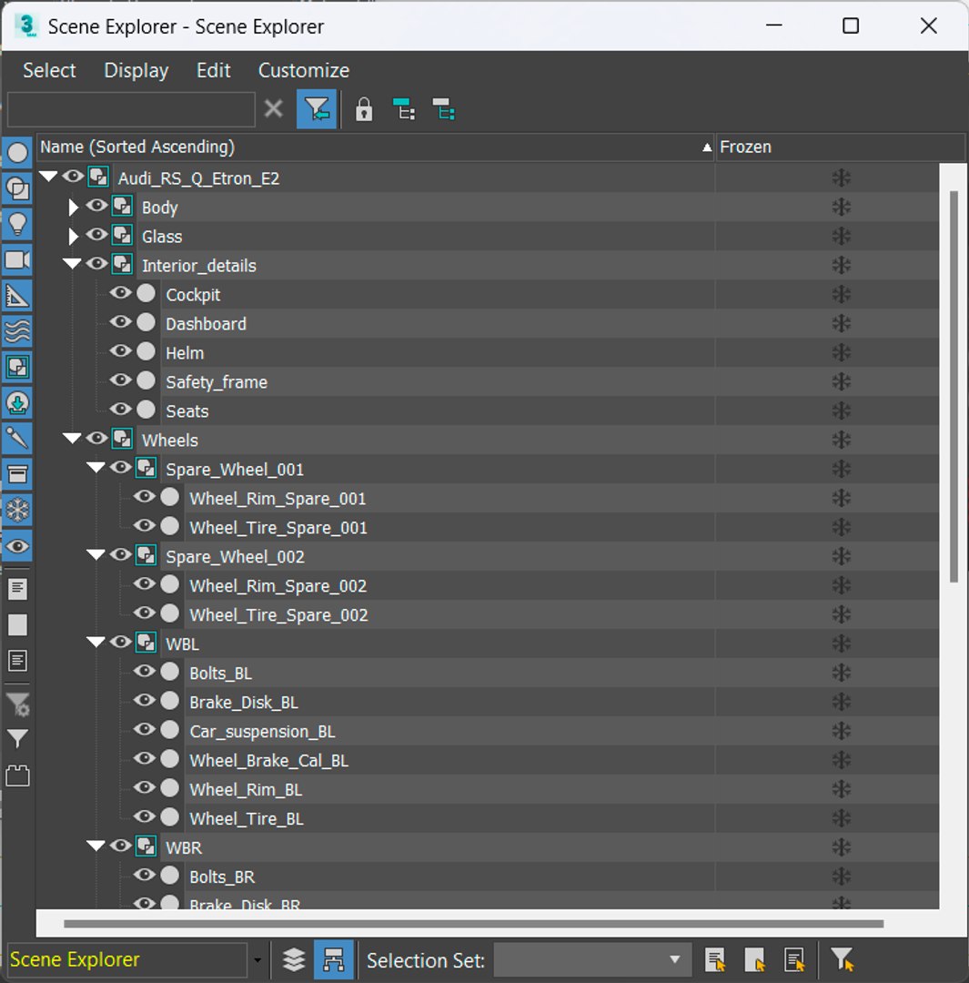Hide the Body group via eye
The image size is (969, 983).
pos(96,205)
